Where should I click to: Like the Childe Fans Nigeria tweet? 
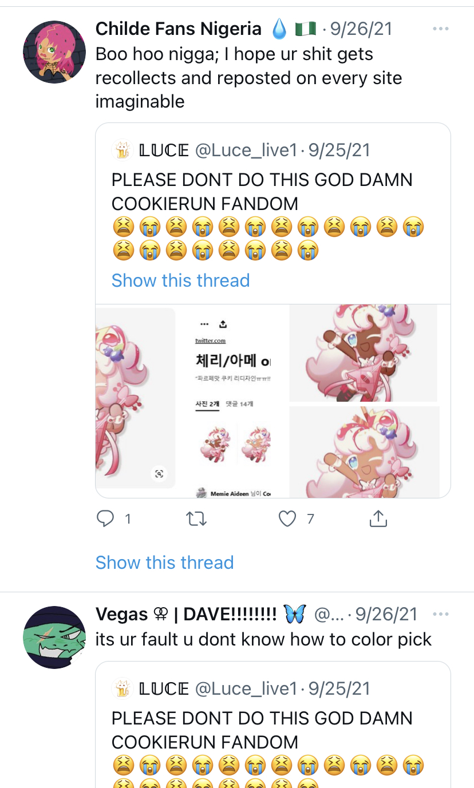pos(287,519)
